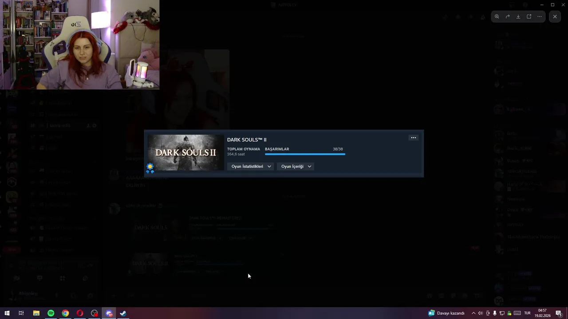Show hidden system tray icons chevron
The image size is (568, 319).
click(x=473, y=313)
